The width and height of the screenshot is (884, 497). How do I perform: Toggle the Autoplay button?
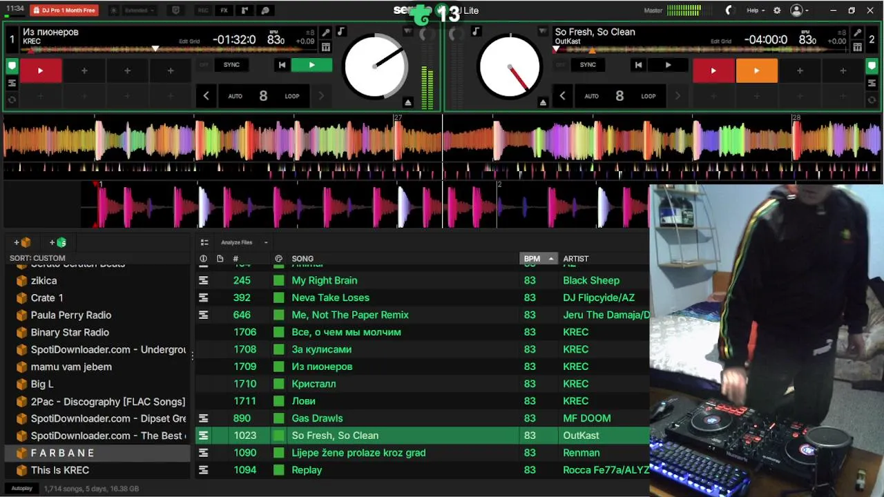(x=21, y=489)
